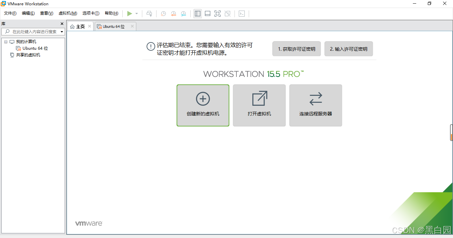The image size is (453, 238).
Task: Toggle the thumbnail bar view icon
Action: (x=208, y=14)
